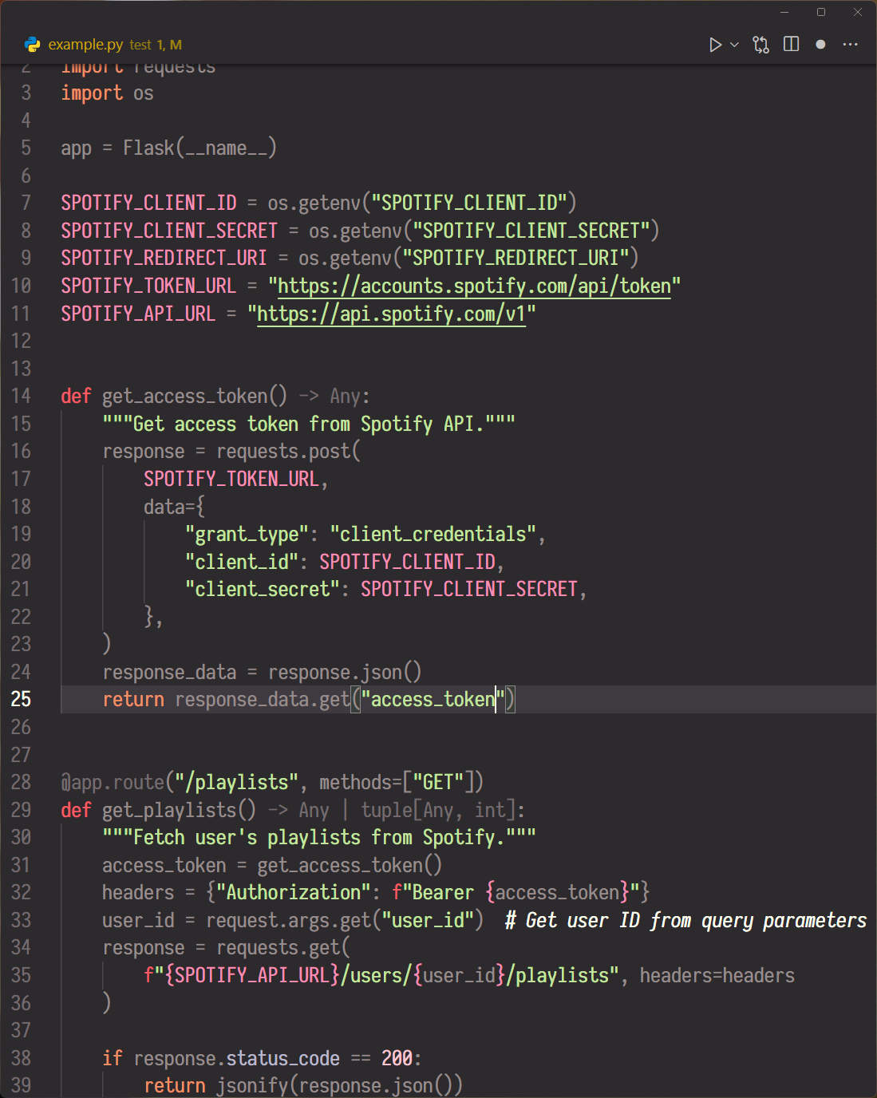The width and height of the screenshot is (877, 1098).
Task: Open source control compare changes icon
Action: [x=761, y=45]
